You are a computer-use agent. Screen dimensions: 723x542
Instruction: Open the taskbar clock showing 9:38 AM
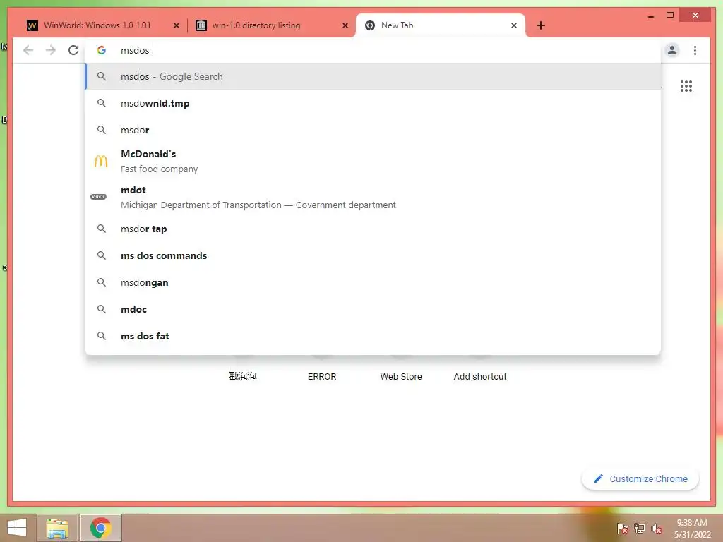coord(692,529)
